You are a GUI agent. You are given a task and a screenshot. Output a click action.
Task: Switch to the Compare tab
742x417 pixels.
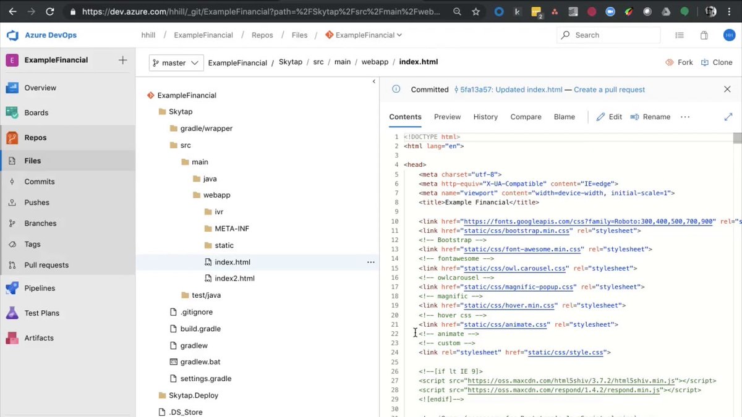pyautogui.click(x=526, y=117)
